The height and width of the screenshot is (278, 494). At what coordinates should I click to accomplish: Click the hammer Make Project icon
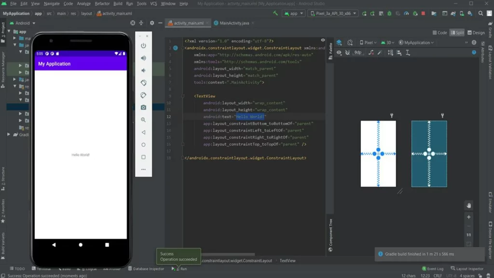pos(275,14)
